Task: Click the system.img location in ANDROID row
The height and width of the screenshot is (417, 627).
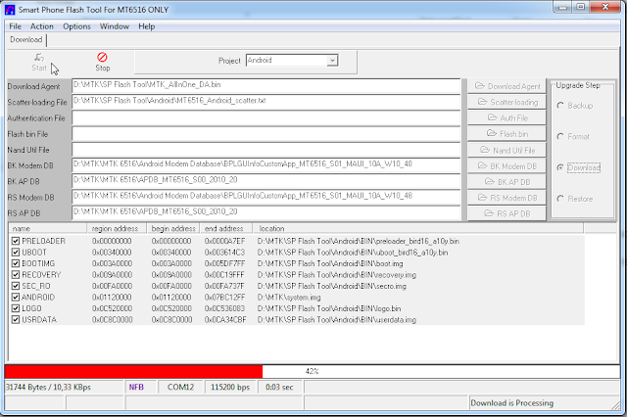Action: [289, 298]
